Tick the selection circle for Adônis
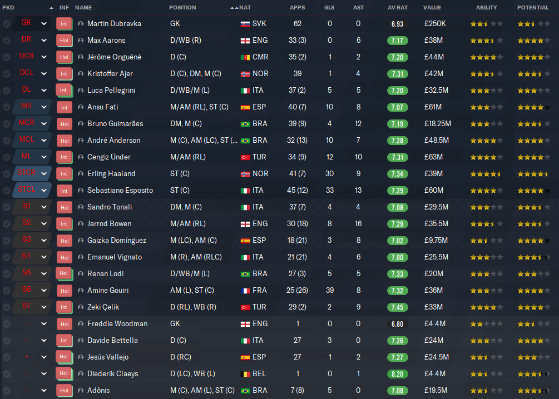This screenshot has height=399, width=559. (x=7, y=391)
